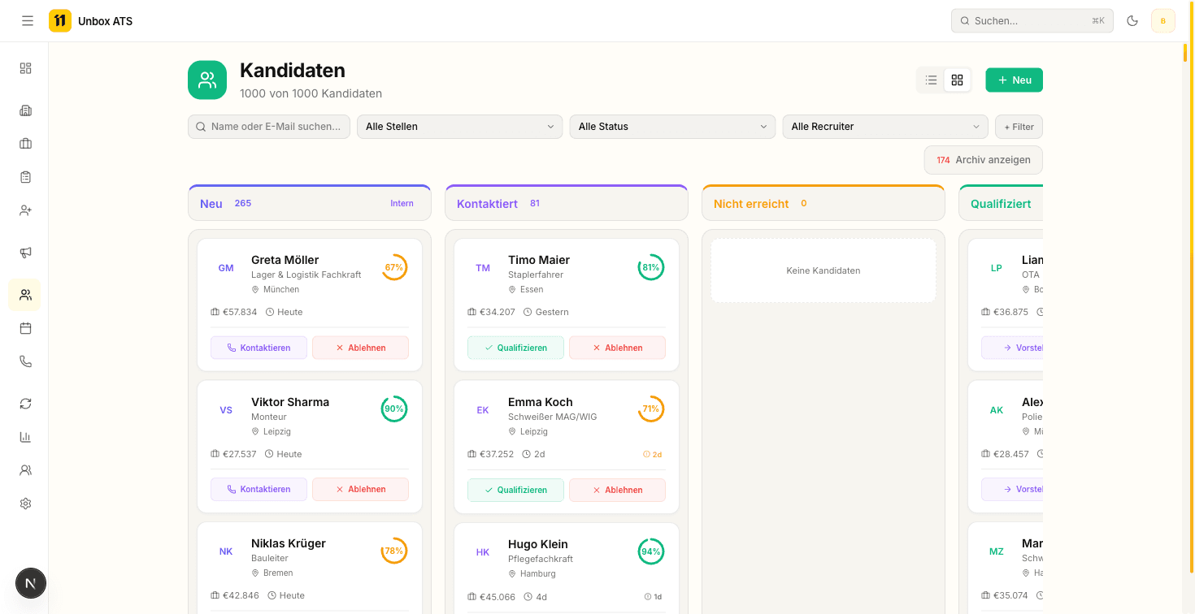Click the phone icon in sidebar
The width and height of the screenshot is (1195, 614).
point(25,361)
